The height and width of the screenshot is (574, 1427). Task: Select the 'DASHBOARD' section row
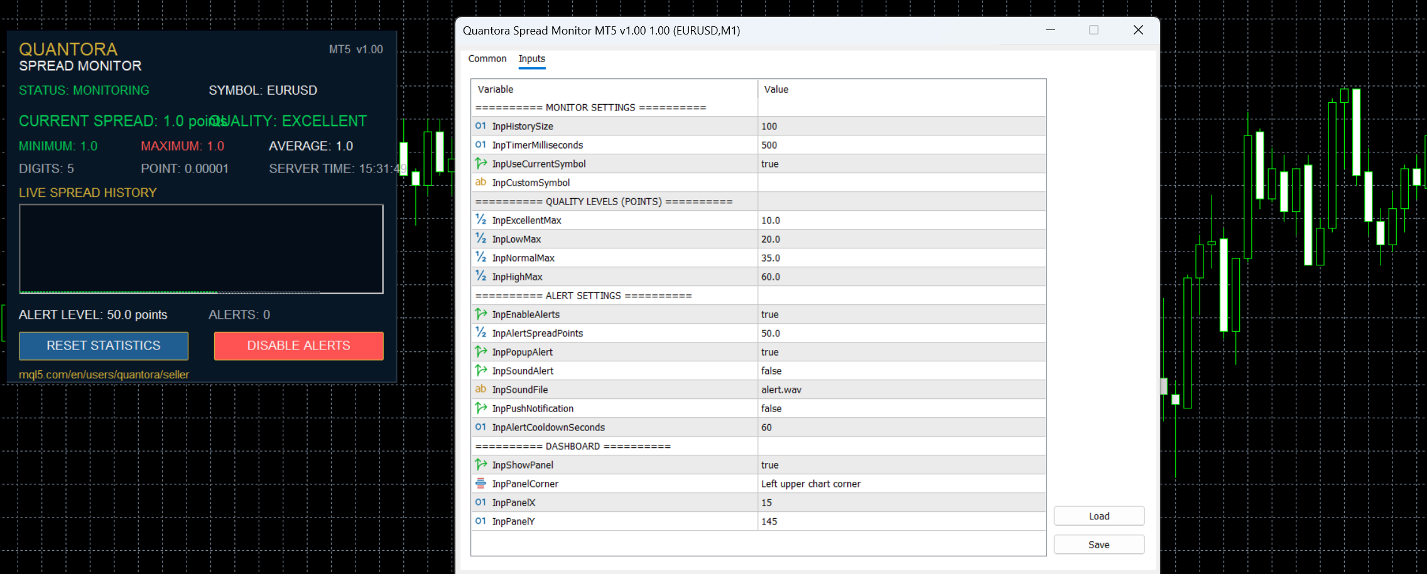tap(759, 446)
